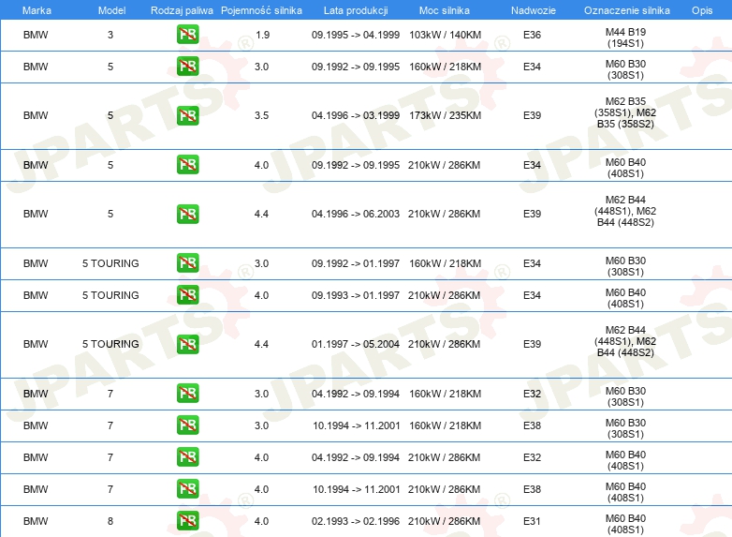This screenshot has height=537, width=732.
Task: Click the engine code M62 B35 (358S1), M62 B35 (358S2)
Action: [625, 112]
